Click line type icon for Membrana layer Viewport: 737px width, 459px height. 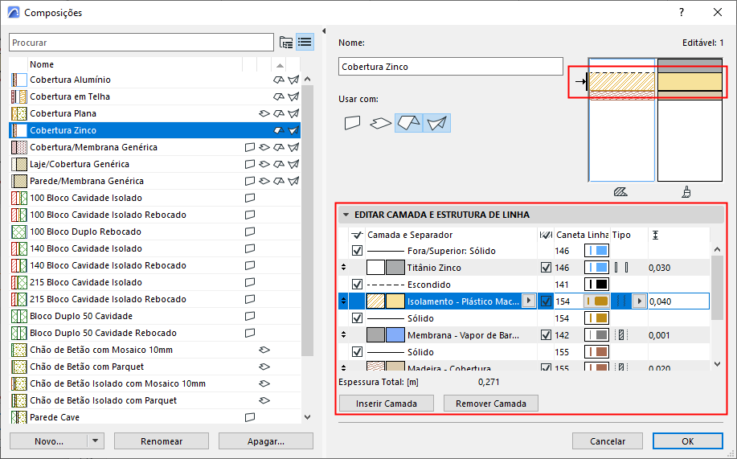click(621, 335)
